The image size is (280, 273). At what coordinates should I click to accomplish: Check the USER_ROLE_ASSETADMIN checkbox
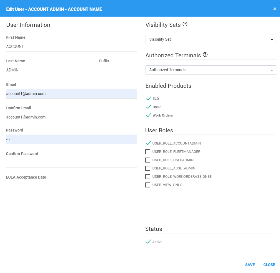pos(148,168)
